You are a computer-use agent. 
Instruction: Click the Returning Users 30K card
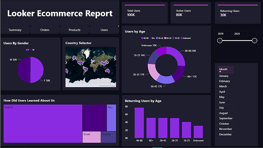[238, 13]
